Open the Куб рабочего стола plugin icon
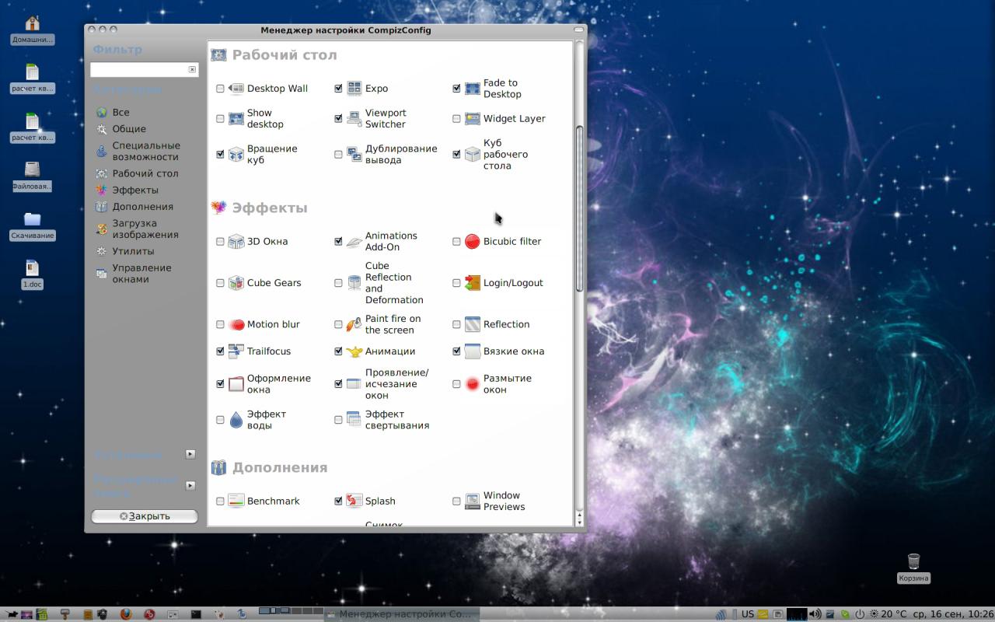Screen dimensions: 995x622 coord(473,155)
